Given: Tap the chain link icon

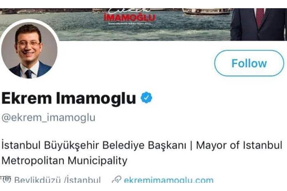Looking at the screenshot, I should [117, 180].
